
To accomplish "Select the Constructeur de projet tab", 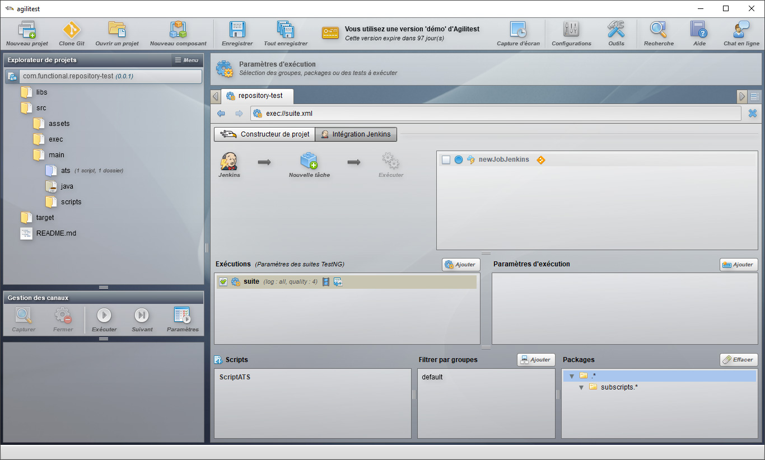I will click(x=264, y=134).
